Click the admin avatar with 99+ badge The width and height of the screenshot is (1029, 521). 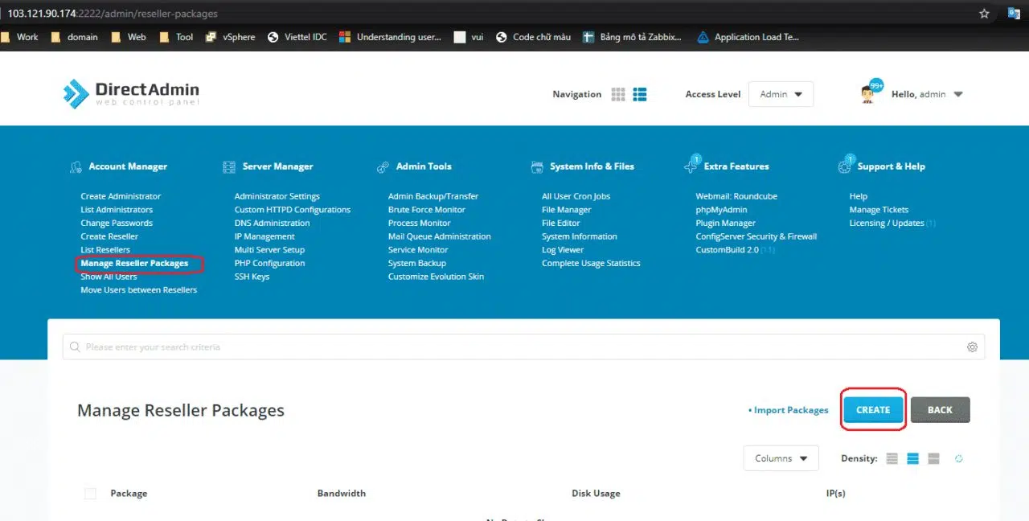870,92
